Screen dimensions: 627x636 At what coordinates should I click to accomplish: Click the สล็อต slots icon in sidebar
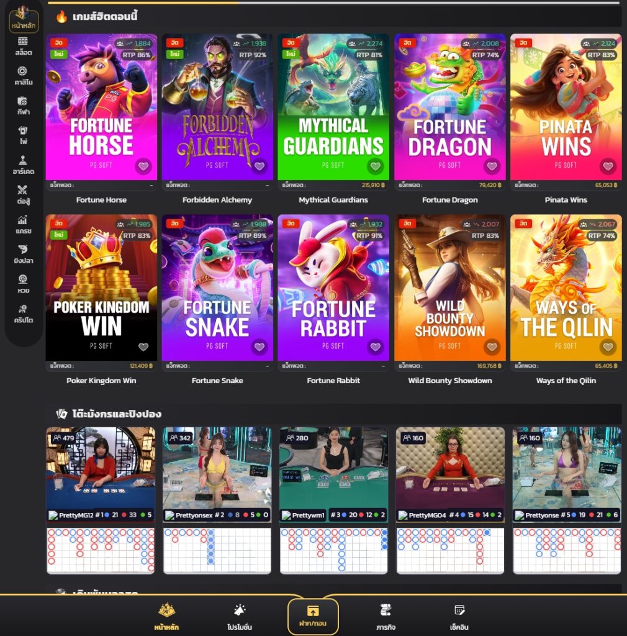(23, 47)
